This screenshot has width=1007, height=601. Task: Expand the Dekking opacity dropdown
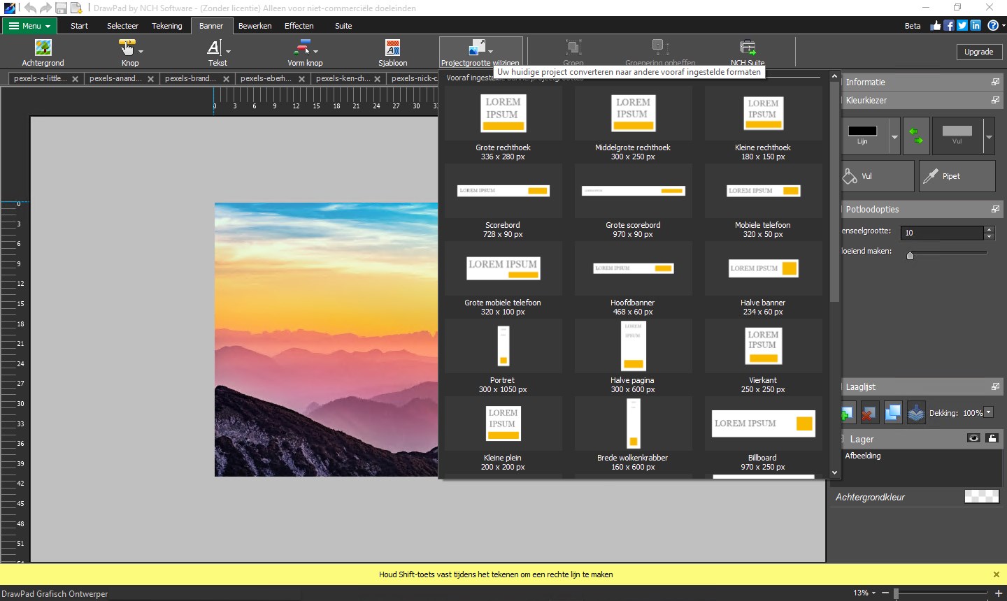tap(989, 412)
